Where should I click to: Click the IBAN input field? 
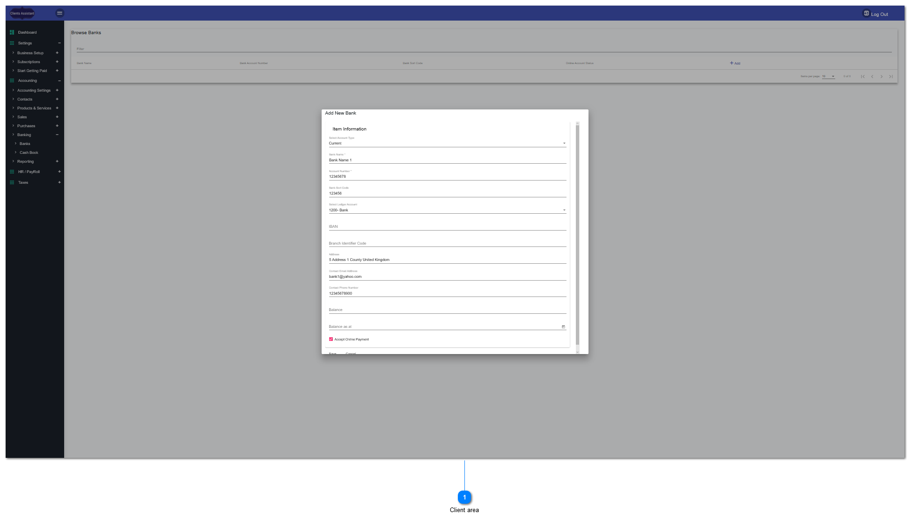click(447, 227)
